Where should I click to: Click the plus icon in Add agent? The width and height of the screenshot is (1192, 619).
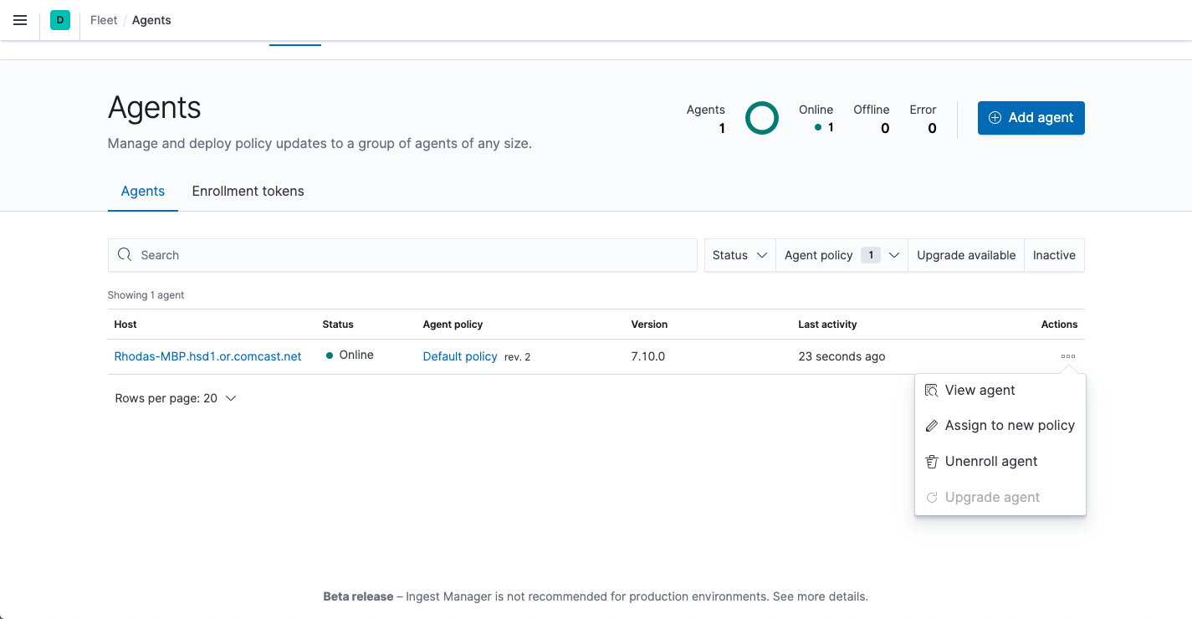point(995,118)
